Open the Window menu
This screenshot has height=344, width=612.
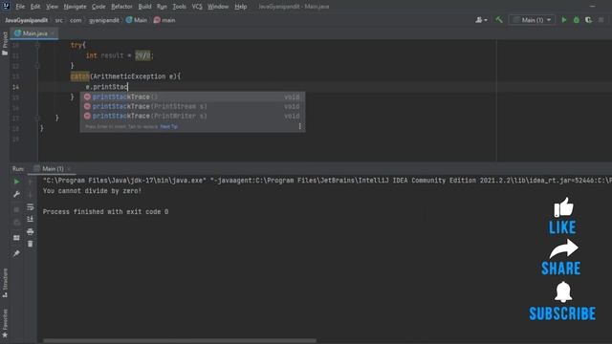click(x=218, y=7)
